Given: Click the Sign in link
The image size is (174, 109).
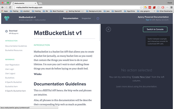Looking at the screenshot, I should pos(148,20).
